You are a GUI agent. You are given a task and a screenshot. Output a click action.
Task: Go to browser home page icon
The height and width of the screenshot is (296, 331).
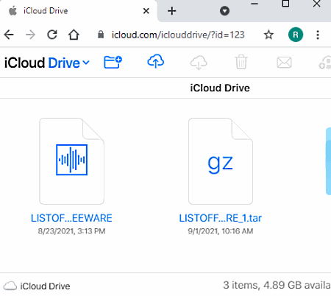74,35
